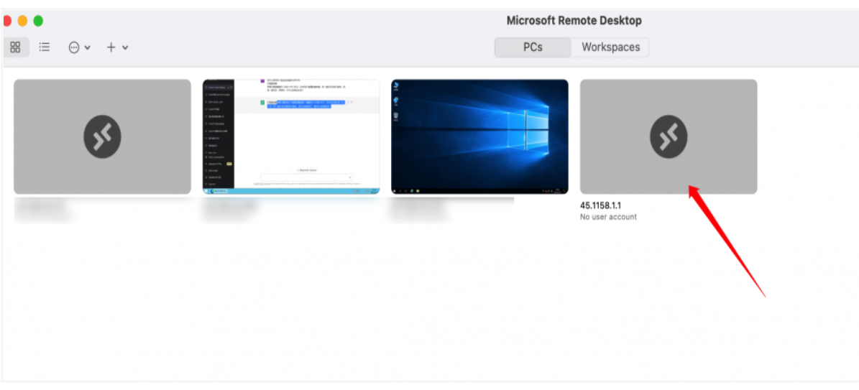This screenshot has height=390, width=859.
Task: Open the Windows 10 desktop thumbnail
Action: click(x=479, y=136)
